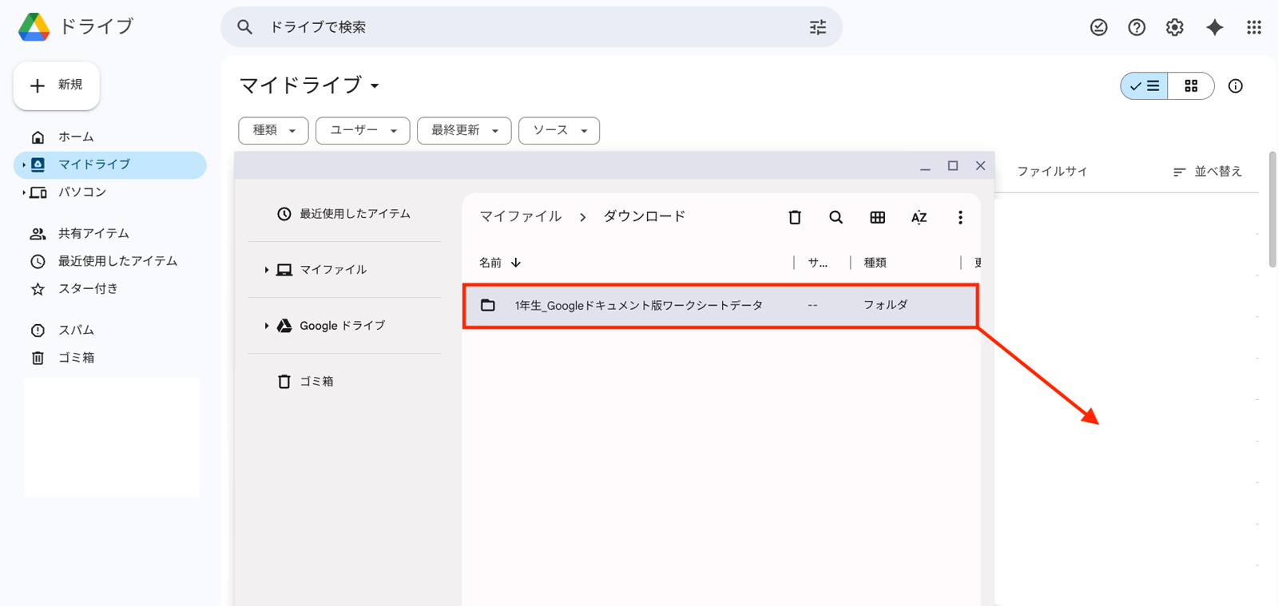This screenshot has width=1278, height=606.
Task: Open three-dot more menu in Files window
Action: coord(960,217)
